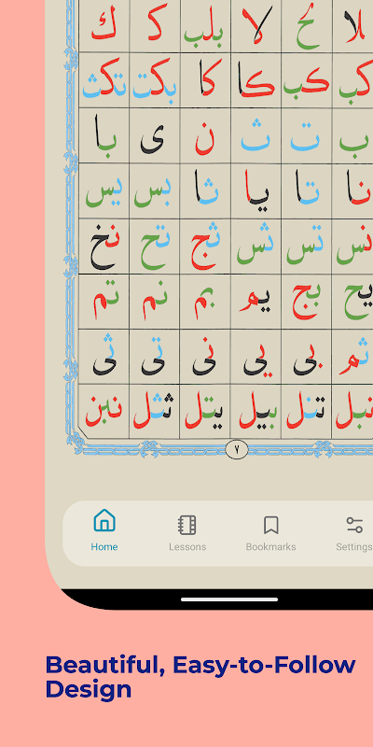This screenshot has height=747, width=373.
Task: Choose the red 'نبن' cell
Action: pyautogui.click(x=104, y=412)
